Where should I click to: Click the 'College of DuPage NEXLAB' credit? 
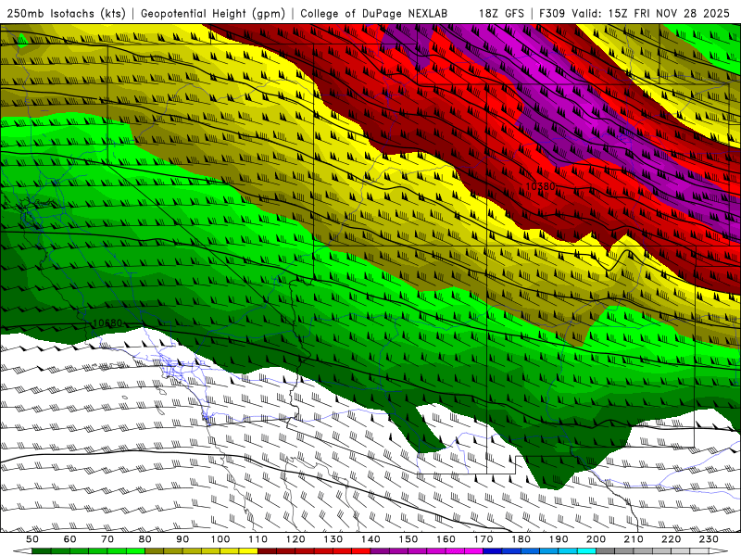click(373, 13)
